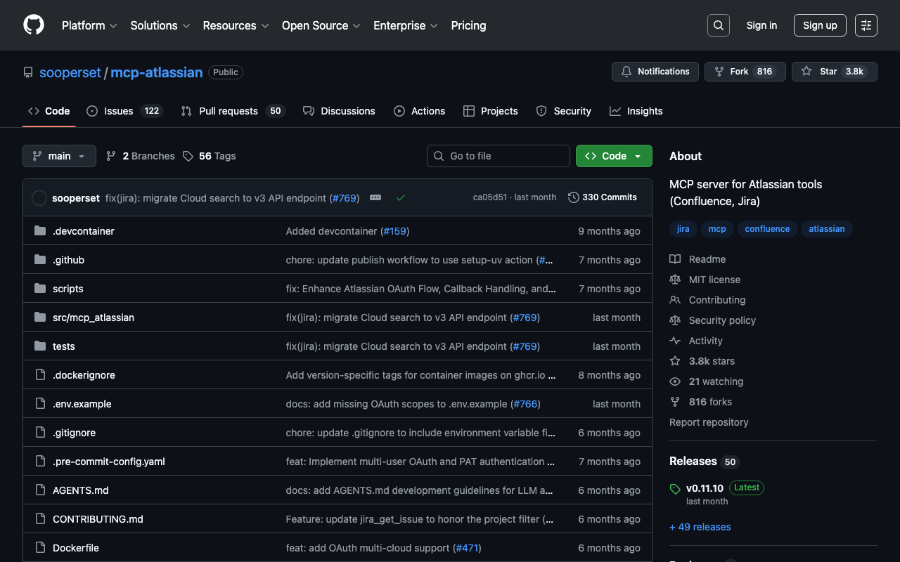Viewport: 900px width, 562px height.
Task: Open the search magnifier icon
Action: click(x=718, y=25)
